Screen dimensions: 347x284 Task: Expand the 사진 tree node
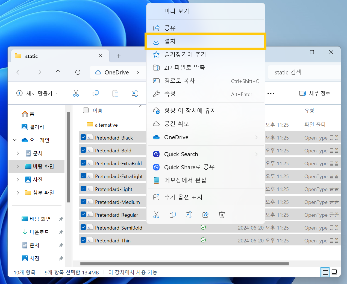pos(18,179)
